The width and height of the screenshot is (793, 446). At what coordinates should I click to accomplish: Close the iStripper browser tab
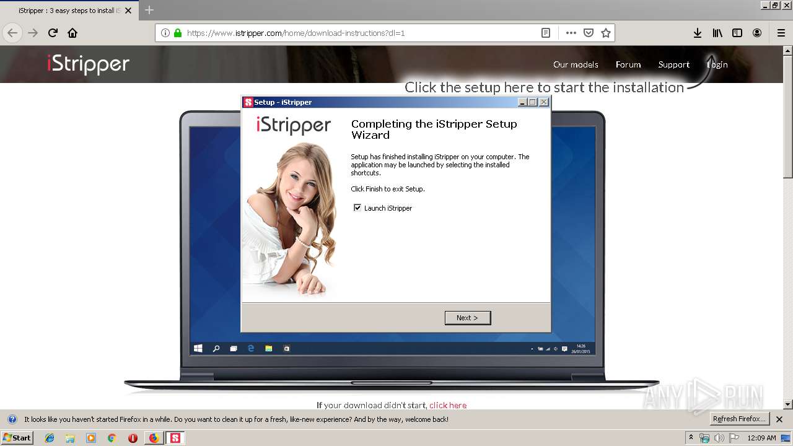pyautogui.click(x=129, y=11)
